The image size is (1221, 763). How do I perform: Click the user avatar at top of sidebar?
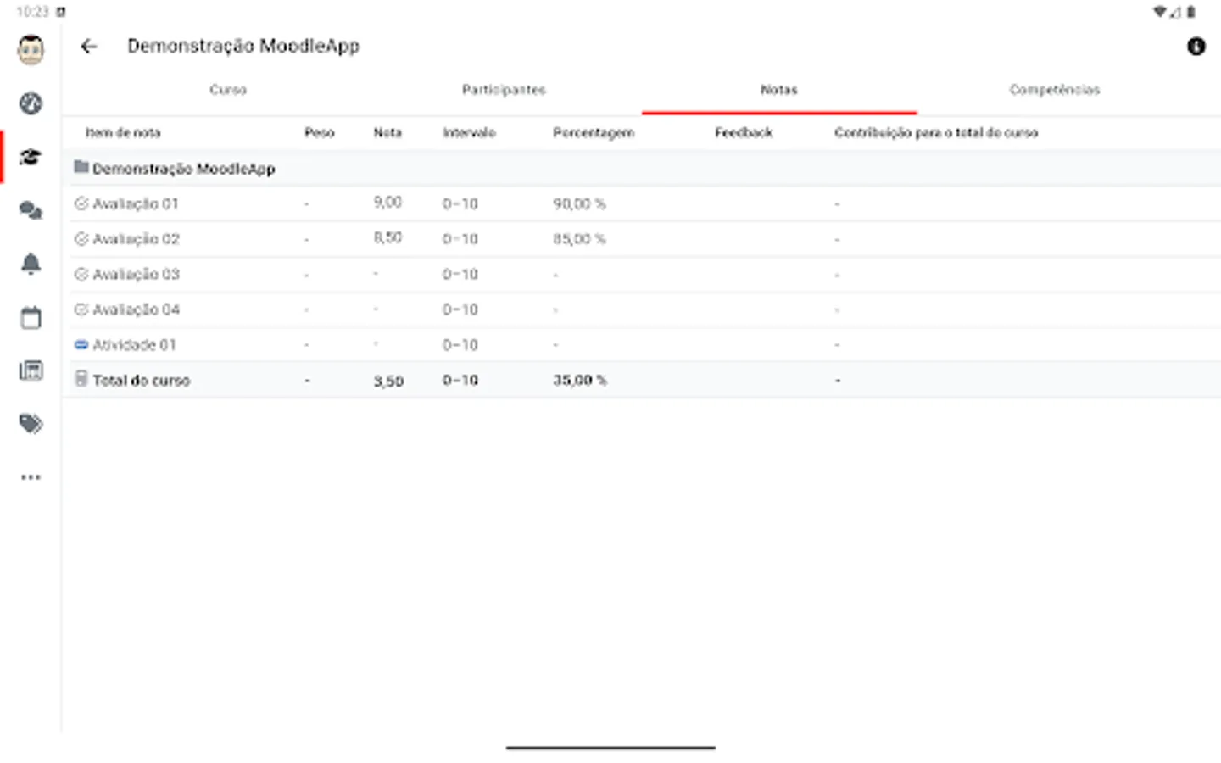pos(31,48)
